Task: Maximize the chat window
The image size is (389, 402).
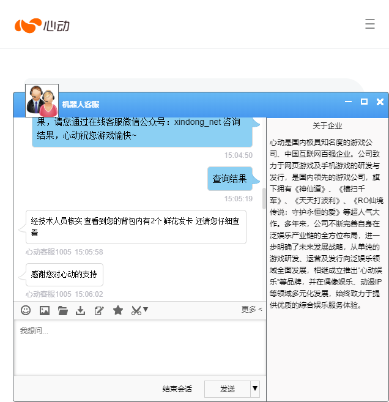Action: tap(364, 102)
